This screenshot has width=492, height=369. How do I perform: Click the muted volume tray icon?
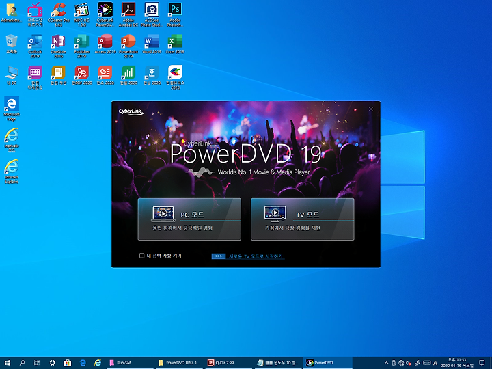(409, 363)
